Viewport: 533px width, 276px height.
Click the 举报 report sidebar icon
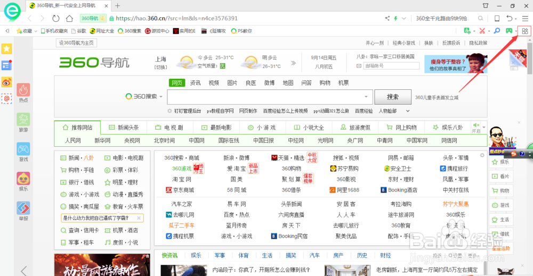(23, 208)
